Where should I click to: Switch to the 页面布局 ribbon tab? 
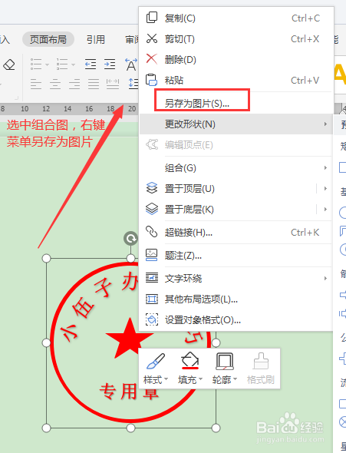click(x=48, y=39)
